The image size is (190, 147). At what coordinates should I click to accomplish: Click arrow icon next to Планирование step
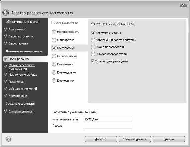click(6, 59)
